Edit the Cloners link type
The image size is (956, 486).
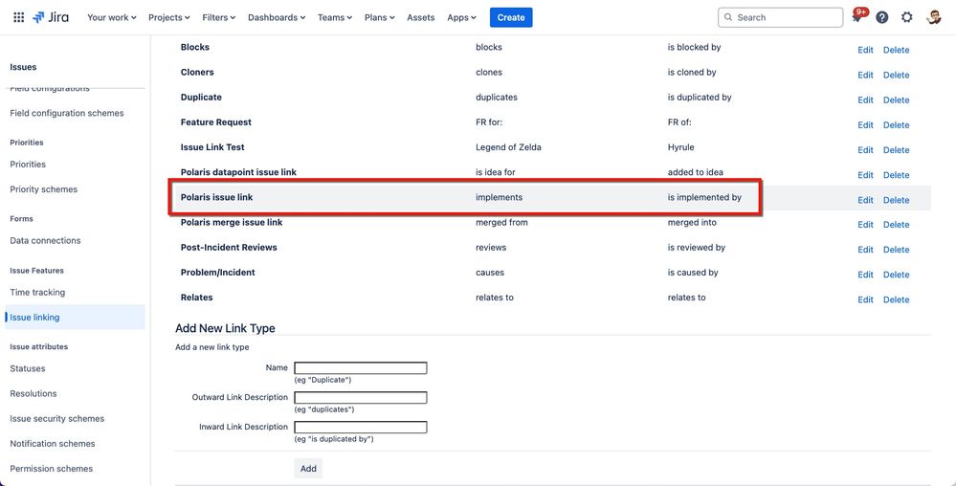865,75
